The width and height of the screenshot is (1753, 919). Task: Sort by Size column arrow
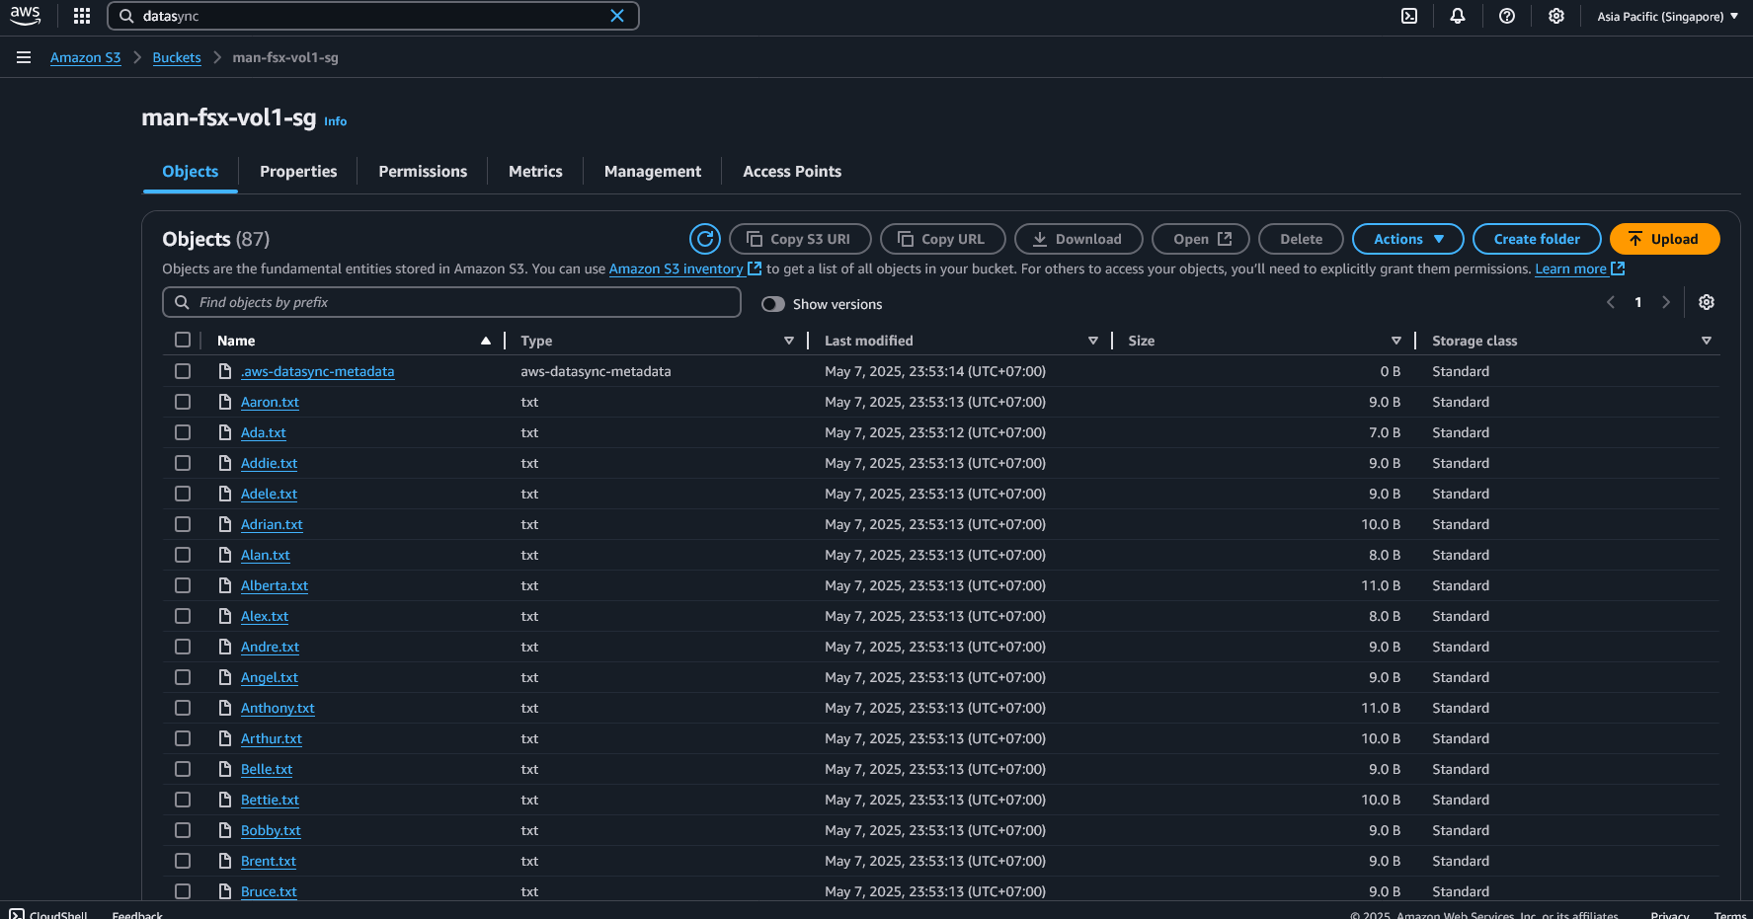coord(1396,341)
